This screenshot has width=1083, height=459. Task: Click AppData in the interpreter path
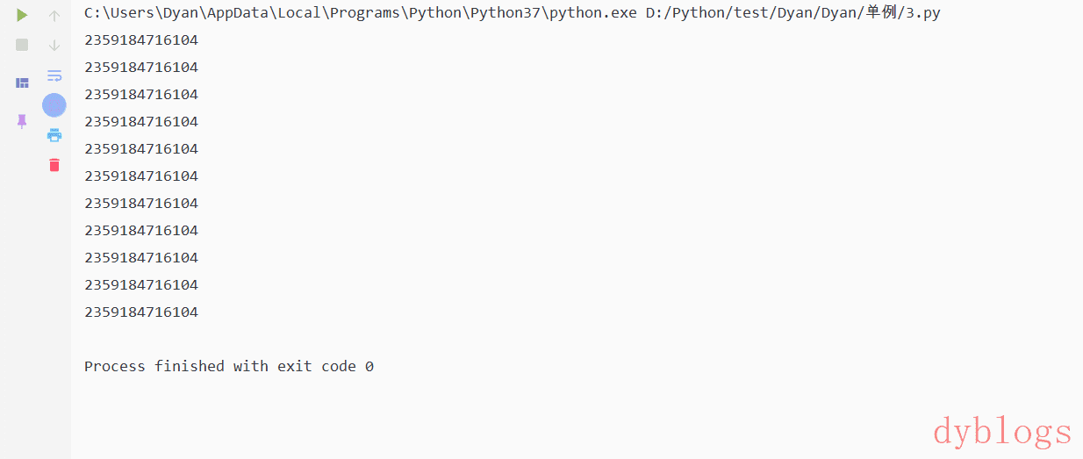tap(243, 14)
